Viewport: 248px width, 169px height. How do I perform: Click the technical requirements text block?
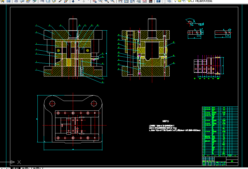click(x=175, y=126)
